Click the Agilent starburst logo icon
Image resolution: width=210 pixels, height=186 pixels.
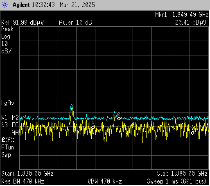click(5, 5)
